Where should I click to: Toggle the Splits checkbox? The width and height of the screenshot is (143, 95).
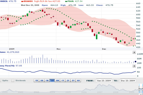click(0, 81)
